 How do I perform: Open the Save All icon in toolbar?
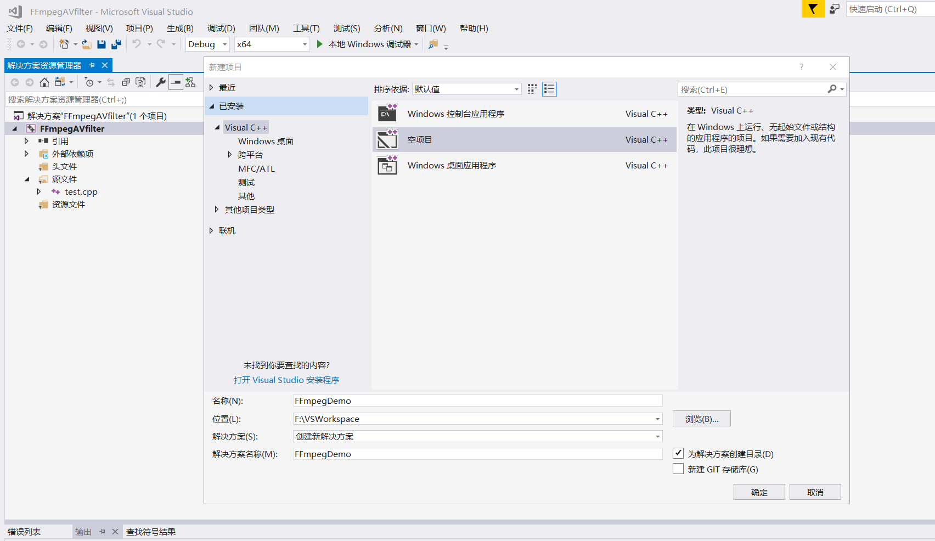116,44
